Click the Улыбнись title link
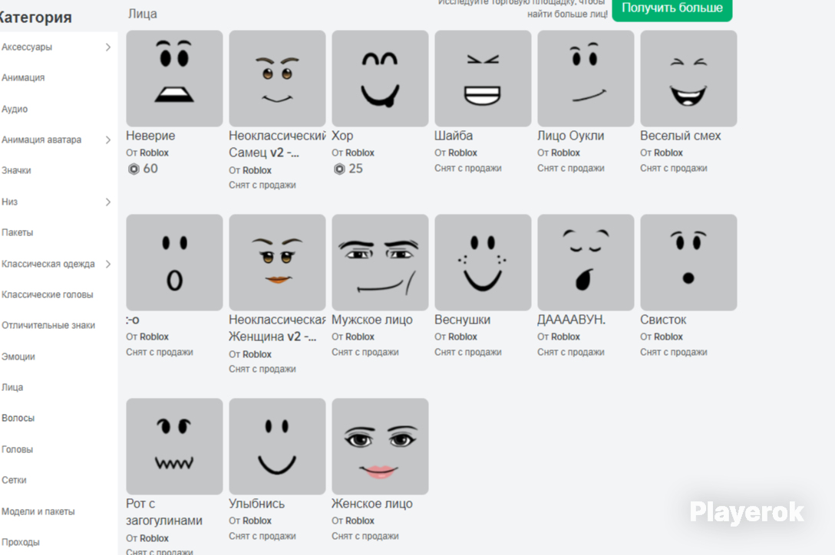This screenshot has height=555, width=835. tap(256, 504)
